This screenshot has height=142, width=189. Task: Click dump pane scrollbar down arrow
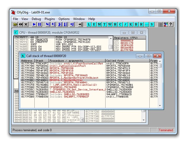[82, 120]
